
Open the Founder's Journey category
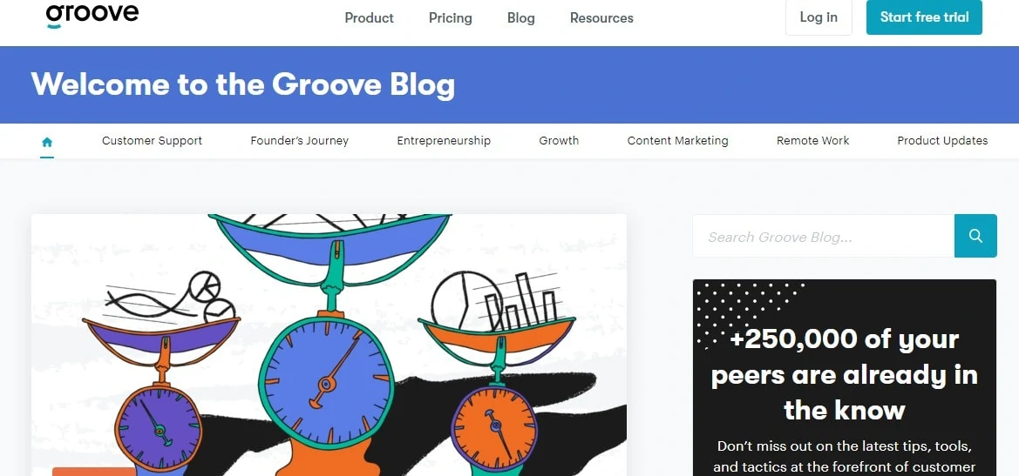[300, 141]
